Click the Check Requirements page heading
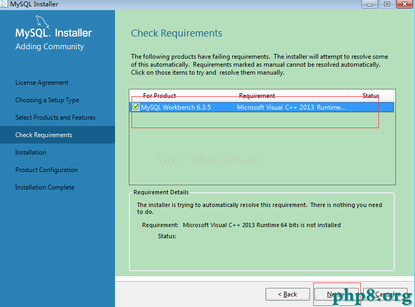415x307 pixels. pyautogui.click(x=176, y=33)
